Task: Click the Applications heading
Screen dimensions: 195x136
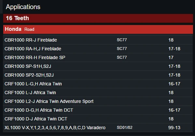Action: pyautogui.click(x=23, y=7)
